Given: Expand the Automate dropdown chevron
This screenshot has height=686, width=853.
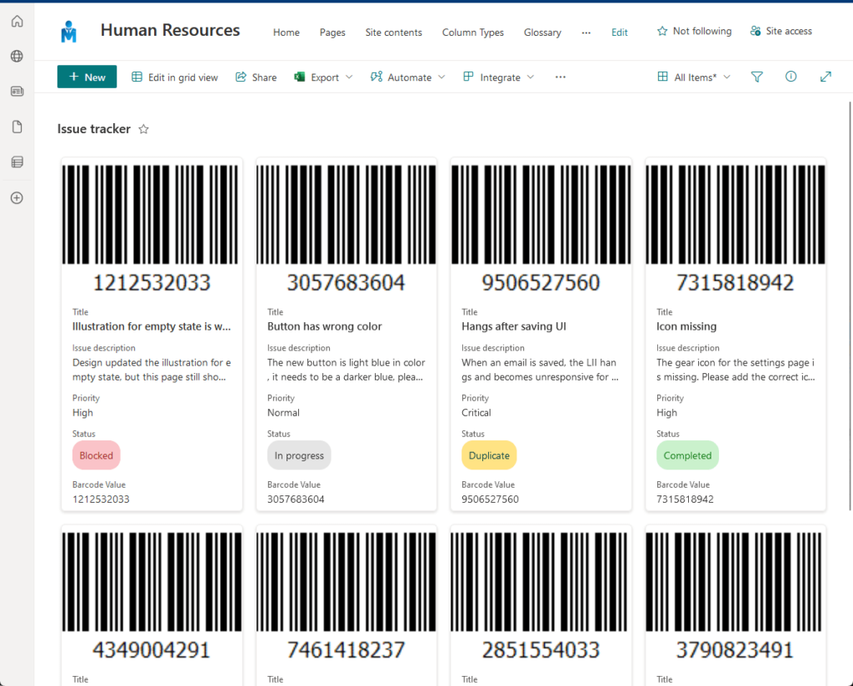Looking at the screenshot, I should coord(441,77).
